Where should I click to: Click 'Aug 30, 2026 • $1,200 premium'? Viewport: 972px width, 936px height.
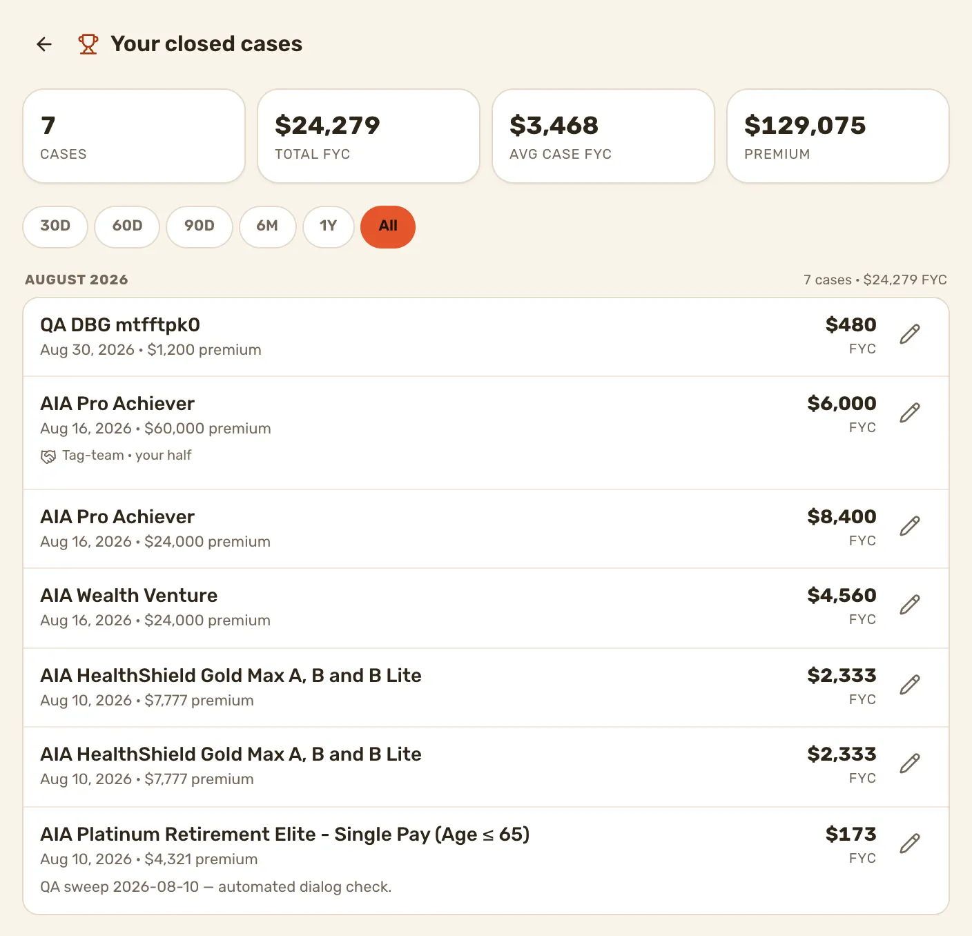[x=150, y=350]
